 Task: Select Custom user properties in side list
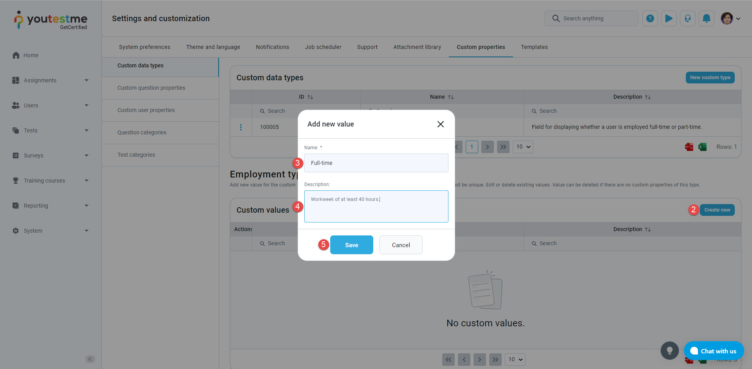click(x=146, y=110)
